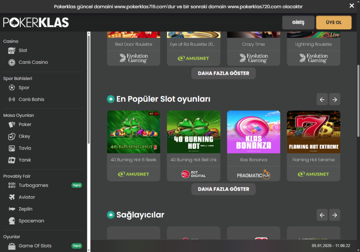The image size is (360, 252).
Task: Expand more slots with DAHA FAZLA GÖSTER
Action: (x=223, y=189)
